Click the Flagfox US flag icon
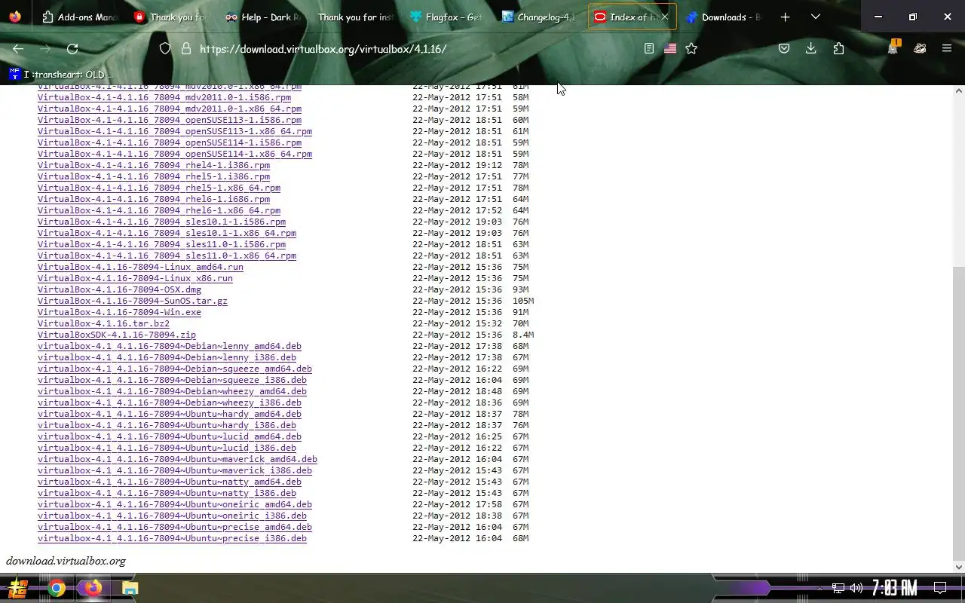 pos(670,48)
